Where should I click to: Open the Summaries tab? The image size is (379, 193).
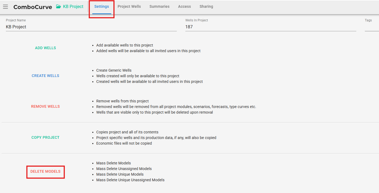pos(159,6)
